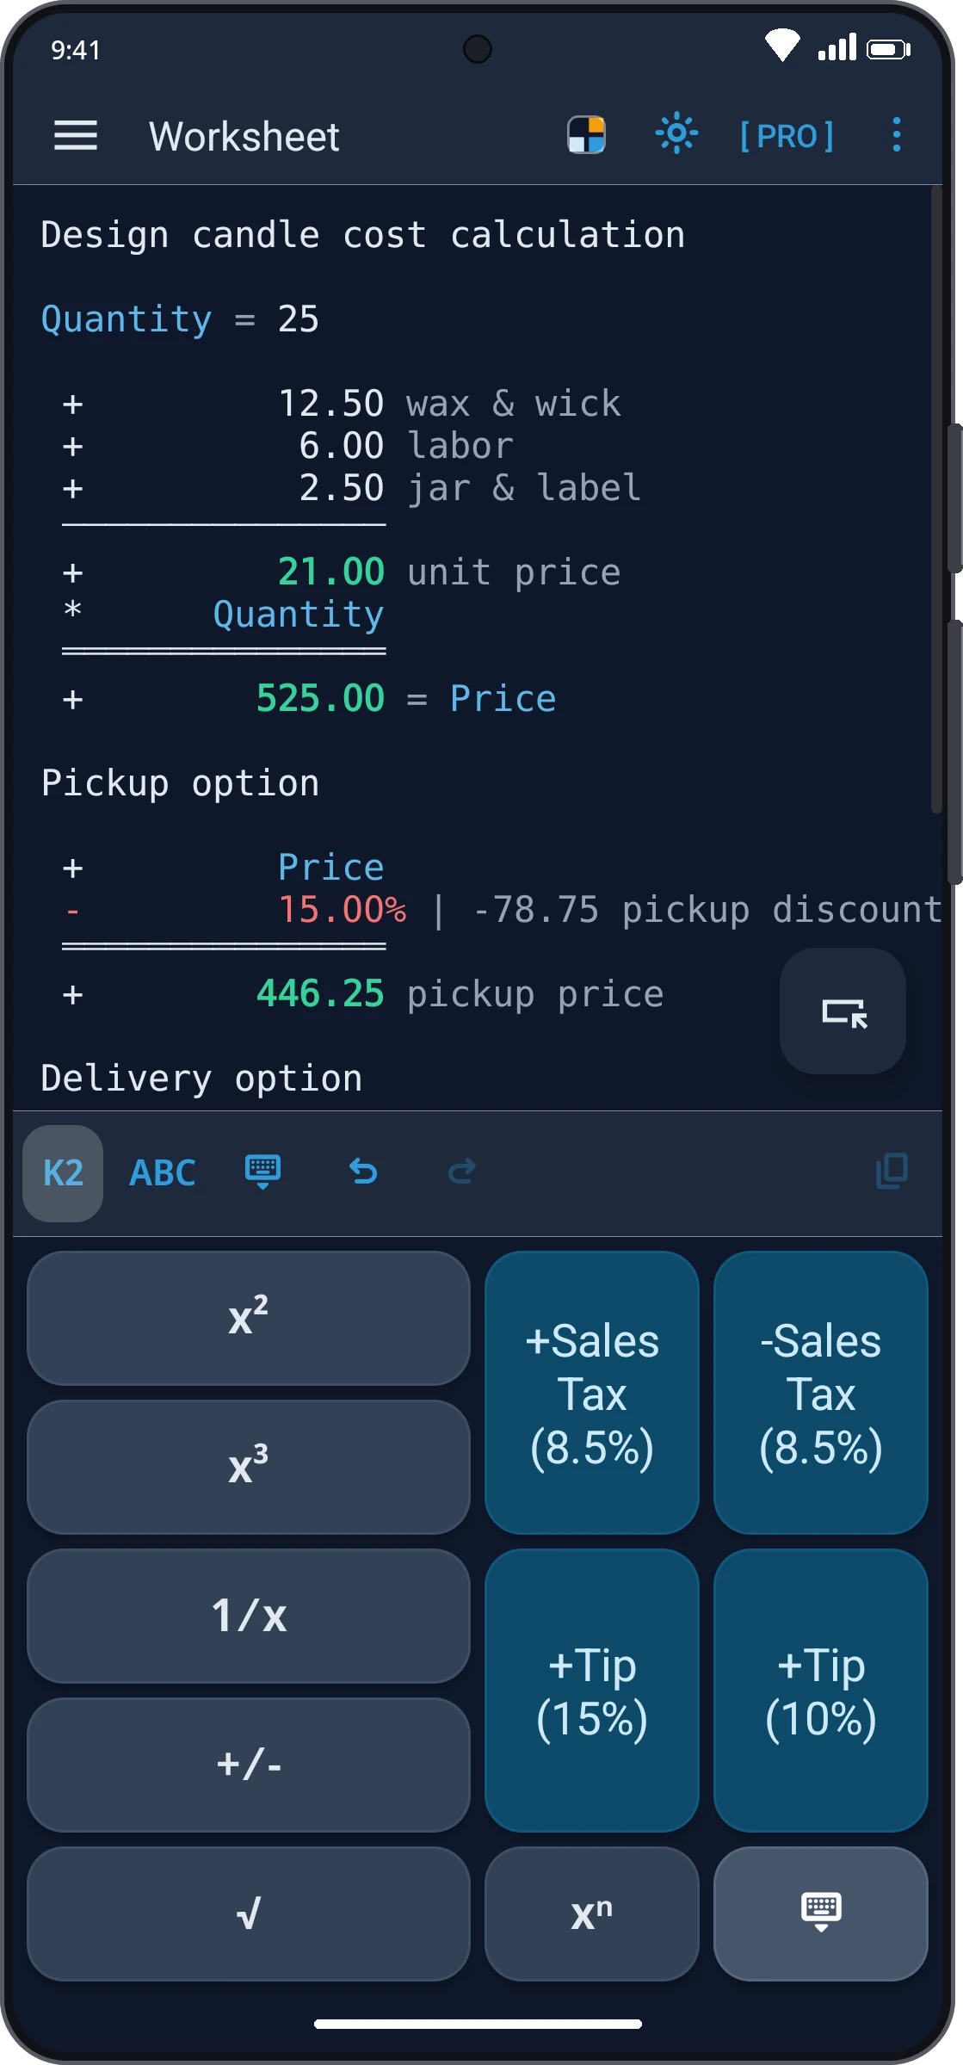Viewport: 963px width, 2065px height.
Task: Tap the [PRO] upgrade link
Action: (787, 136)
